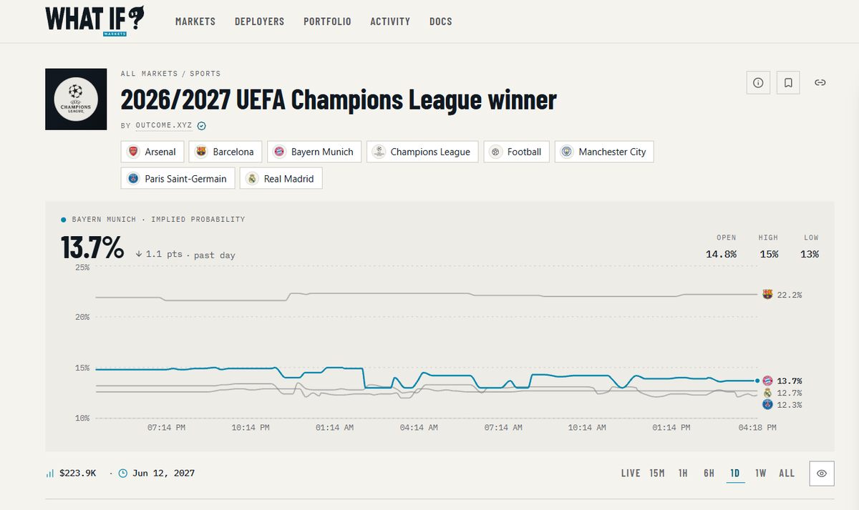
Task: Click the Real Madrid crest at 12.7%
Action: tap(767, 393)
